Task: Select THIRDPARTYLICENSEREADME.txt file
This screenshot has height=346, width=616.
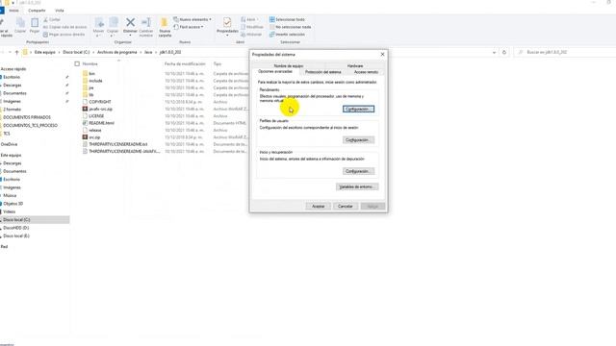Action: pyautogui.click(x=117, y=144)
